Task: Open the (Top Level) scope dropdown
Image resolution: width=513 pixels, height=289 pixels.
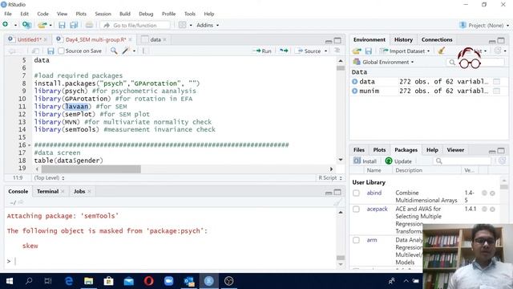Action: click(x=50, y=178)
